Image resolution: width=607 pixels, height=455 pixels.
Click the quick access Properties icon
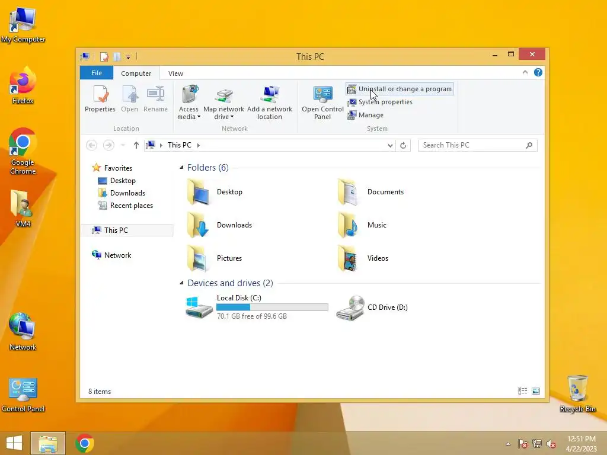coord(104,57)
